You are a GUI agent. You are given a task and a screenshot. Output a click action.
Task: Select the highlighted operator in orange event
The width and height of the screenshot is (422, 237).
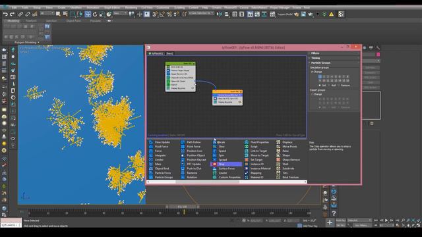point(227,95)
